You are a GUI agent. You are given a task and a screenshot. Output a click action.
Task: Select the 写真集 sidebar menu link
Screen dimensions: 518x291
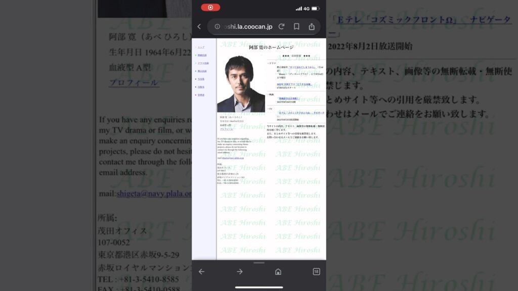click(201, 79)
